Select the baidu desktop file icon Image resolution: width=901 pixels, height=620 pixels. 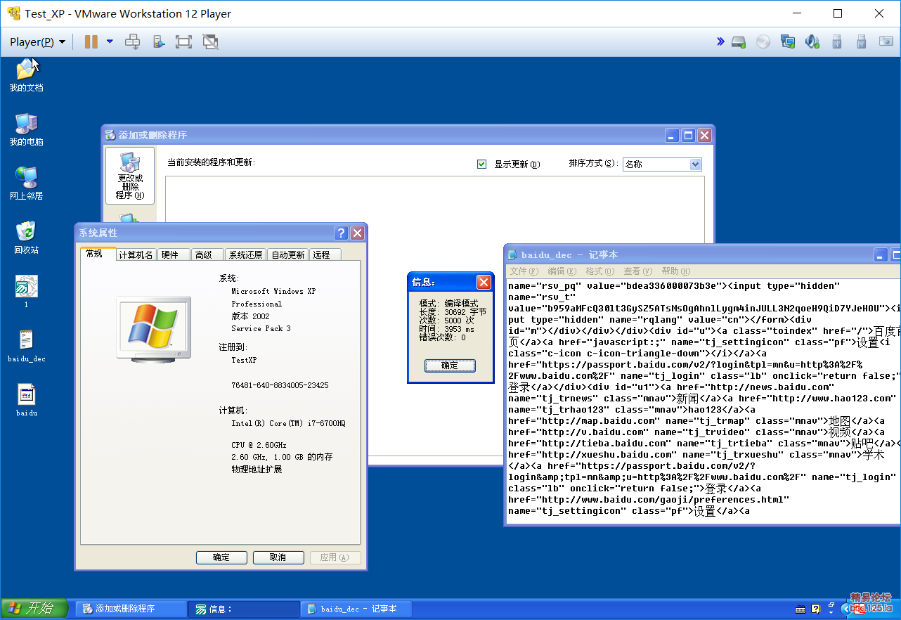click(x=26, y=401)
